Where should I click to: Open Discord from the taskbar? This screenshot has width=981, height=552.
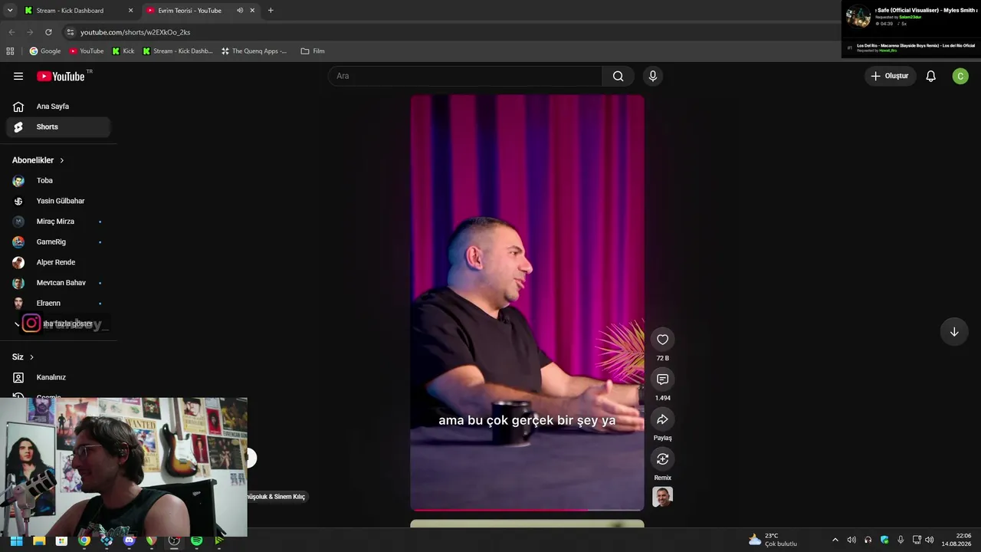[x=129, y=540]
